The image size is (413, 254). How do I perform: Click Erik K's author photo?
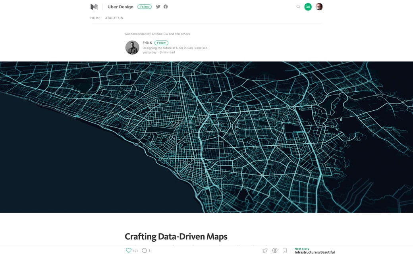132,48
